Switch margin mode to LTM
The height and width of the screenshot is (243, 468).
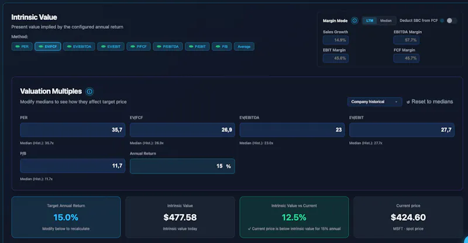coord(370,20)
